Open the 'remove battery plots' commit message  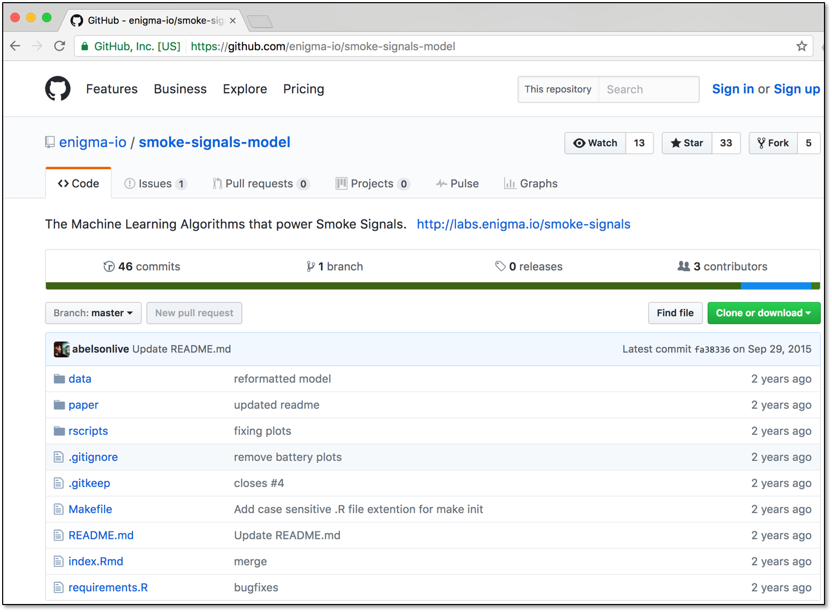click(288, 457)
